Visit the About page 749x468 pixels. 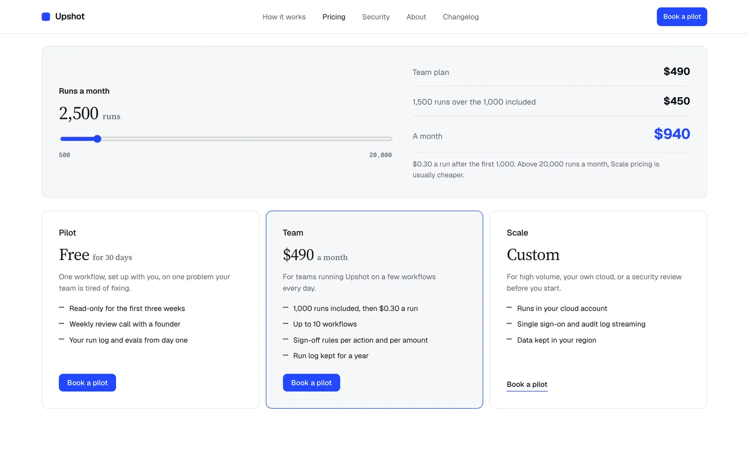coord(416,17)
